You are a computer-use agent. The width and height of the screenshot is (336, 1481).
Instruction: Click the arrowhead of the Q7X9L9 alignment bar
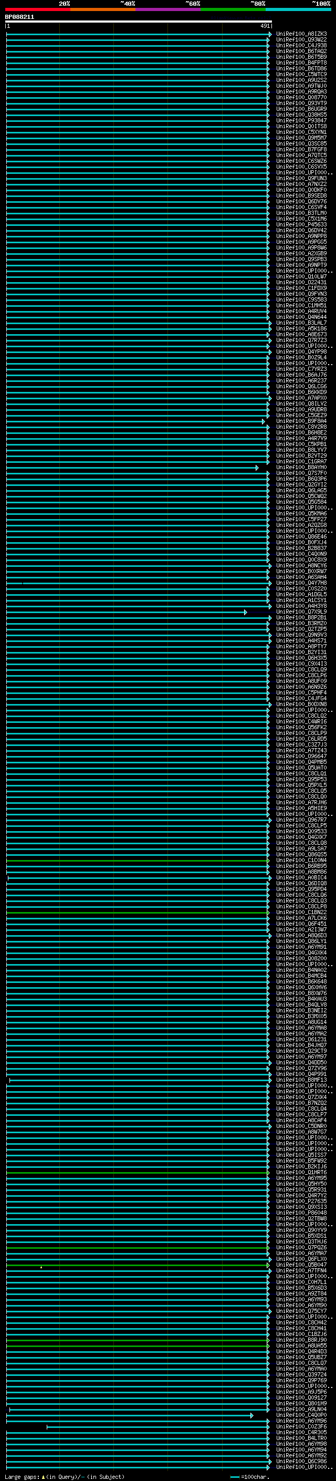tap(245, 612)
